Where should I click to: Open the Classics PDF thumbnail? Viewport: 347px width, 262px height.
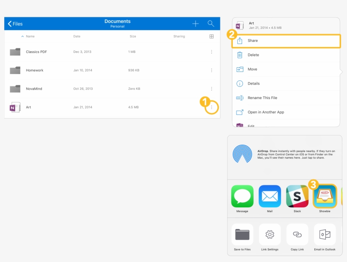click(x=15, y=52)
